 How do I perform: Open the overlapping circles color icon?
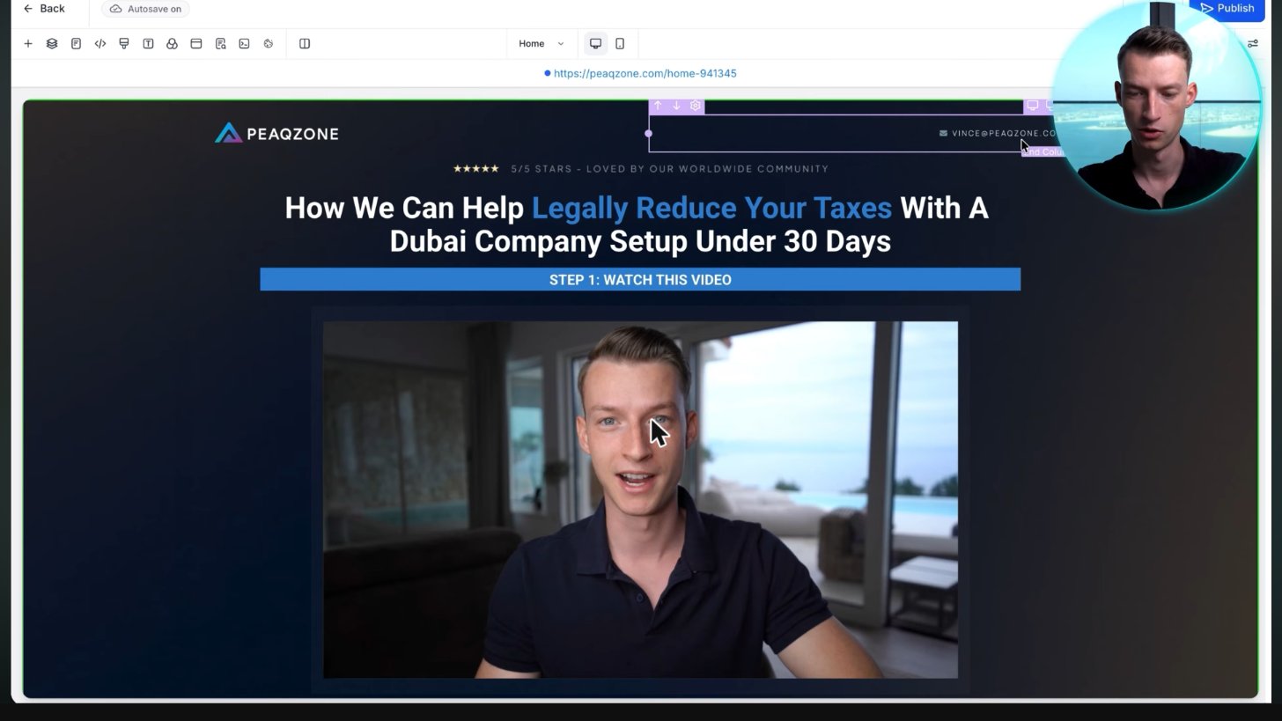pos(172,44)
